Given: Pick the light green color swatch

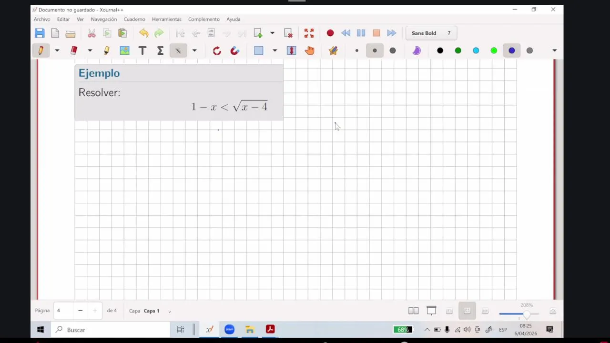Looking at the screenshot, I should point(494,50).
